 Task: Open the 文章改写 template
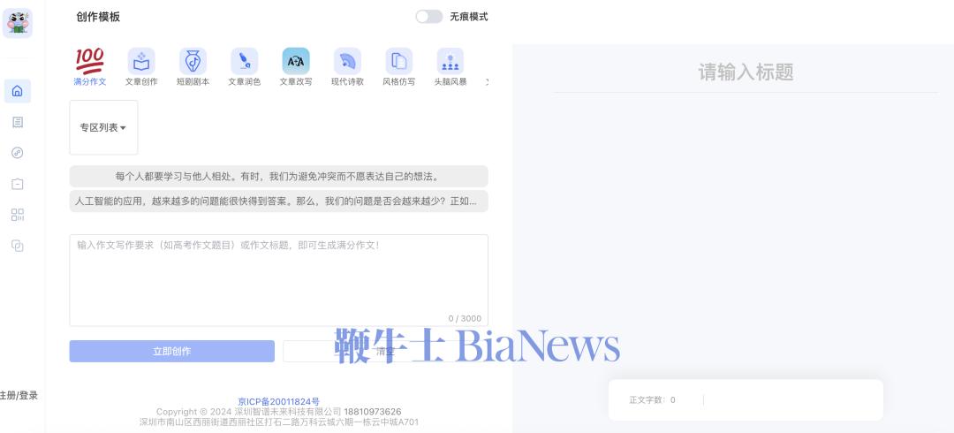296,62
